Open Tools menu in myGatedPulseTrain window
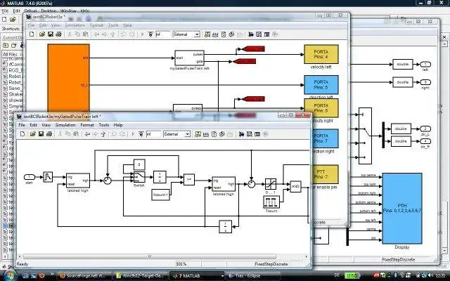This screenshot has width=450, height=281. [104, 125]
